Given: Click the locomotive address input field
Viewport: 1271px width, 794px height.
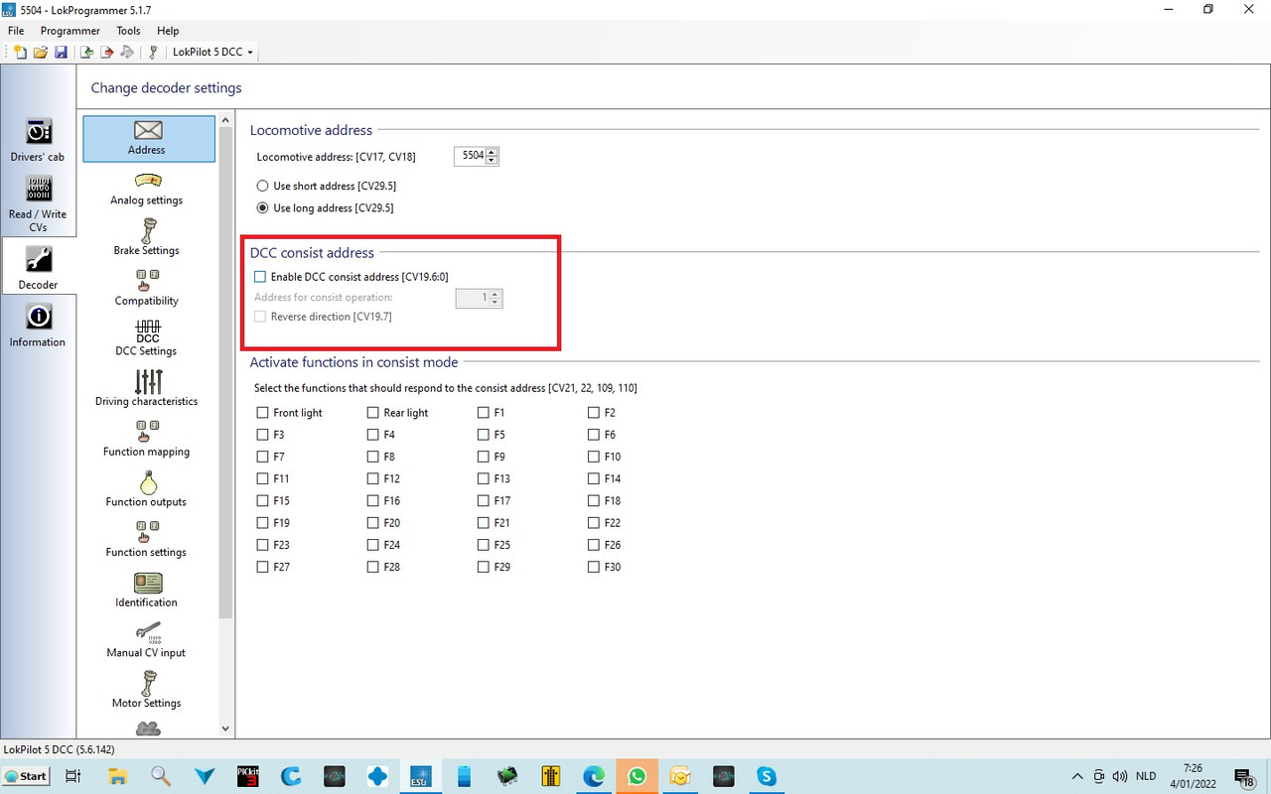Looking at the screenshot, I should (470, 156).
